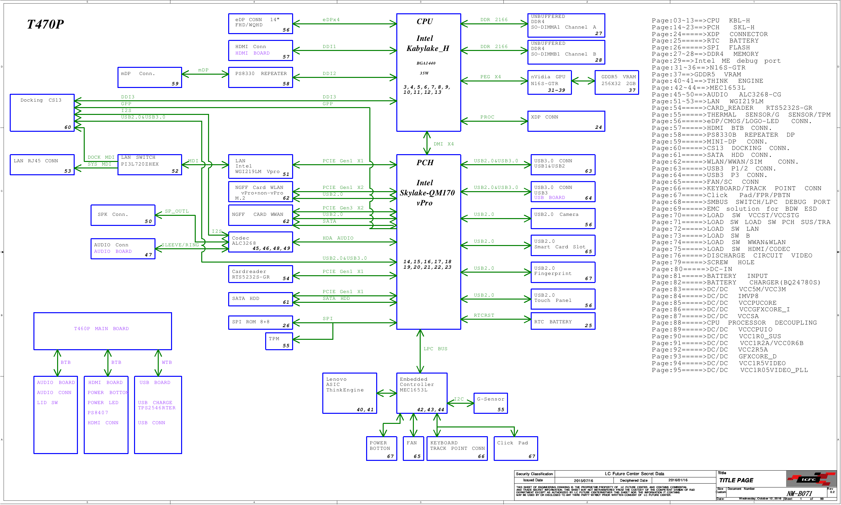Click the SO-DIMMA1 Channel A block
The image size is (841, 505).
pyautogui.click(x=566, y=25)
